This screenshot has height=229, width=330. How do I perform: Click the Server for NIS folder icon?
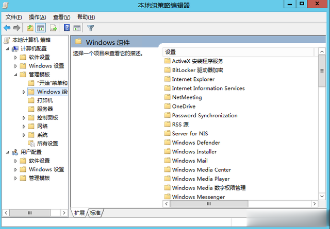point(167,133)
